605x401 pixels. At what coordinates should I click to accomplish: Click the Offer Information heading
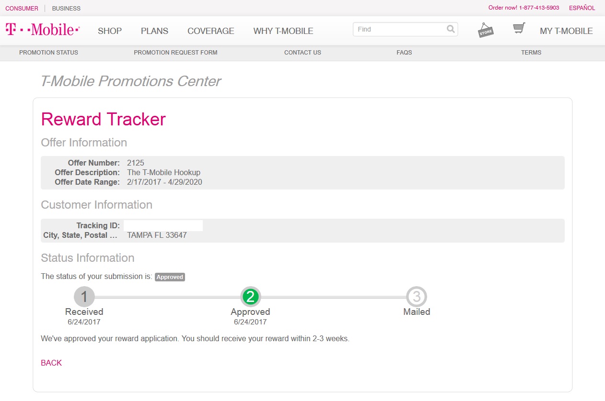84,143
